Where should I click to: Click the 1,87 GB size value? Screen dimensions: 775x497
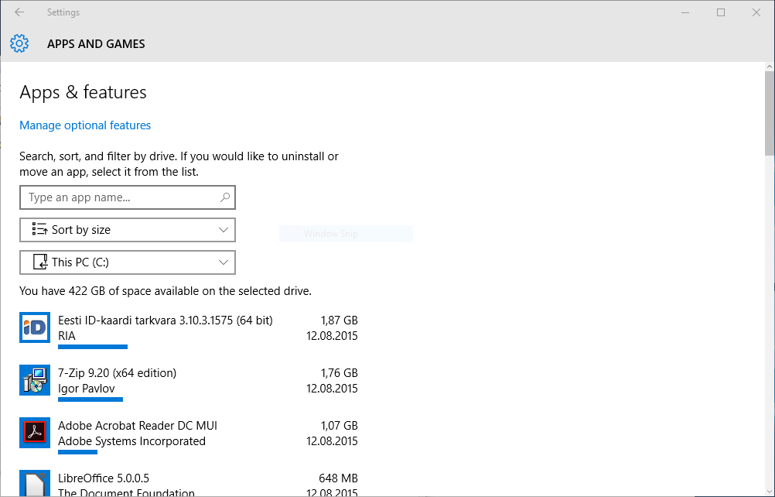(339, 320)
